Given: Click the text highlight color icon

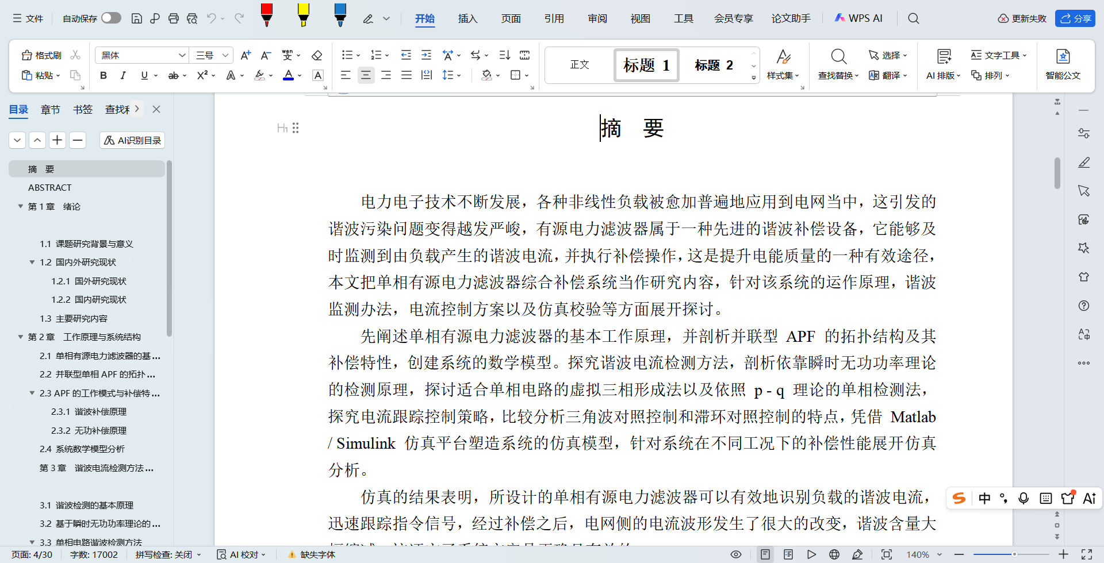Looking at the screenshot, I should 260,75.
